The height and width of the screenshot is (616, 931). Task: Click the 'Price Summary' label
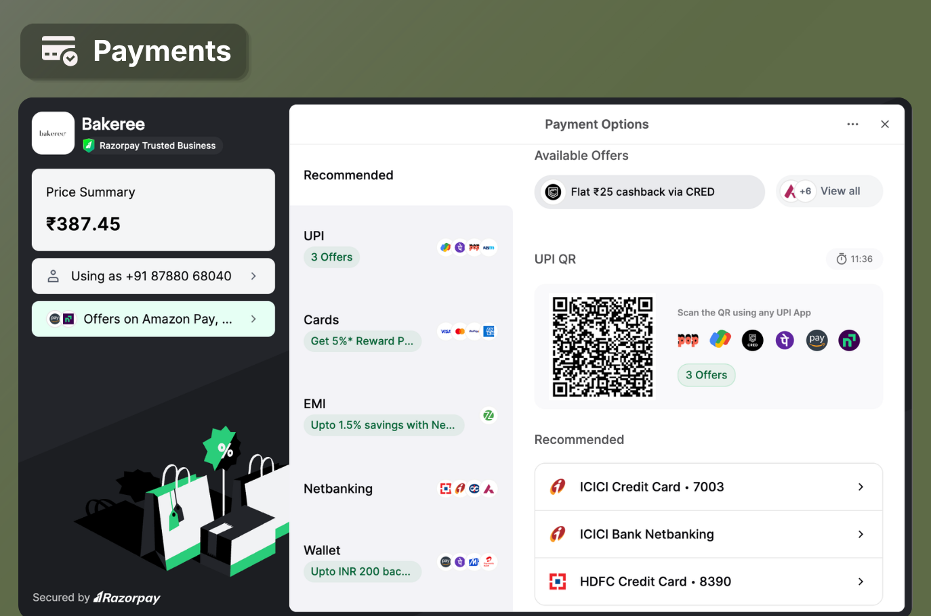pos(91,192)
